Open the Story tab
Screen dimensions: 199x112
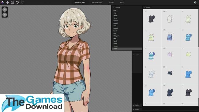pyautogui.click(x=111, y=2)
